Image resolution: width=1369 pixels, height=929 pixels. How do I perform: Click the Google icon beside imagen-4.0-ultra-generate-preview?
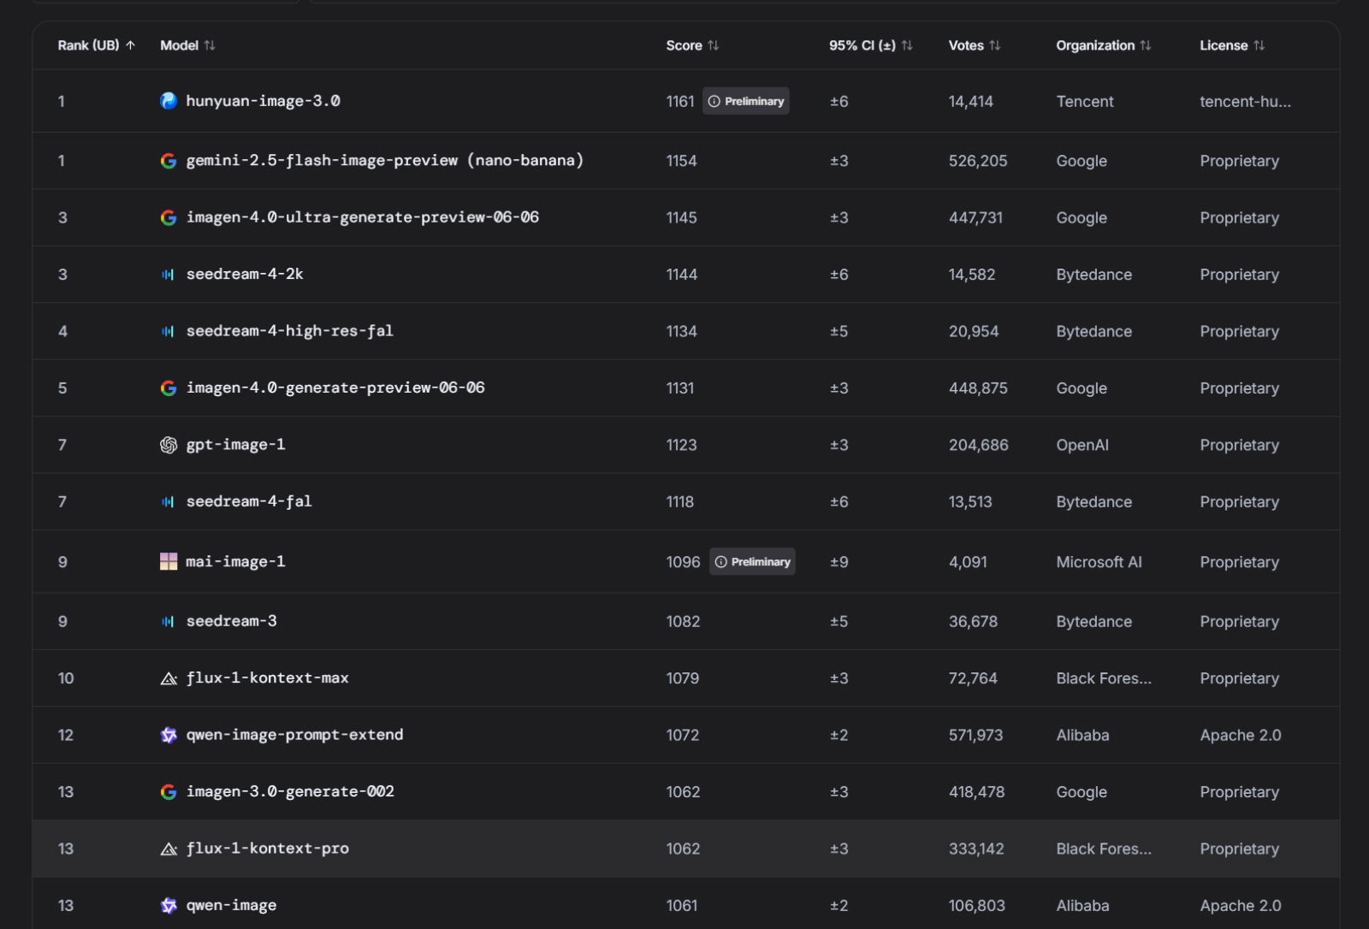(169, 217)
